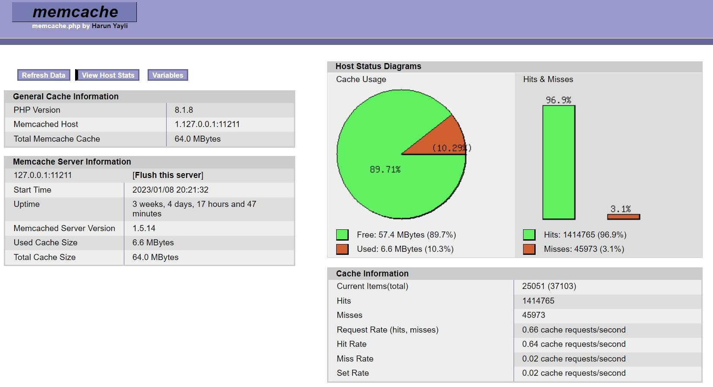Click the memcache.php by Harun Yayli subtitle
This screenshot has width=713, height=387.
[x=80, y=26]
